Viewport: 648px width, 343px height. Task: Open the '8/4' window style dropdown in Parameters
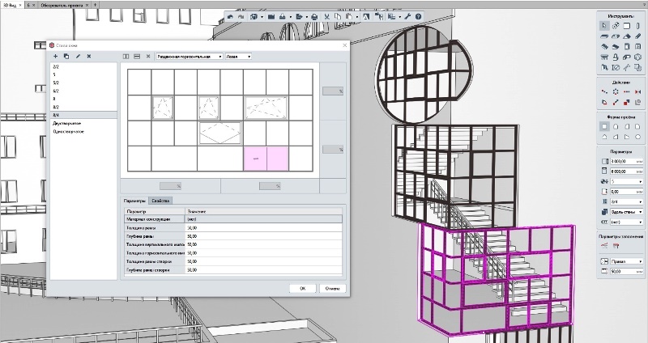click(626, 201)
